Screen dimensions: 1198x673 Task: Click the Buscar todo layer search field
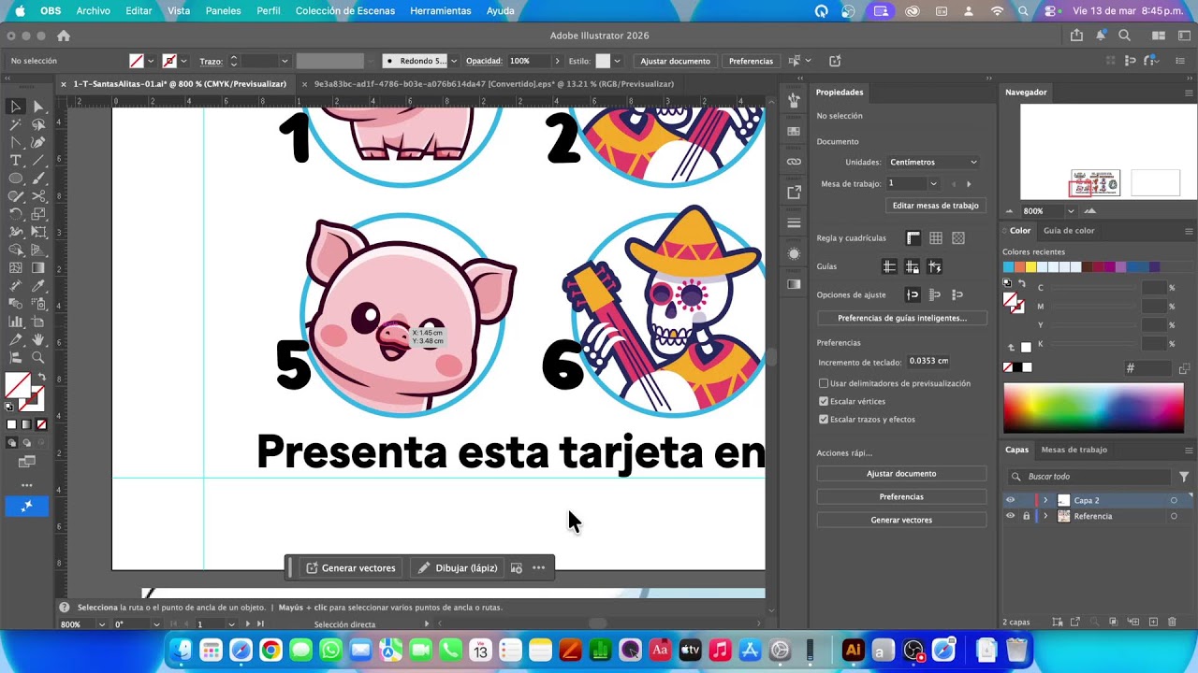point(1088,477)
